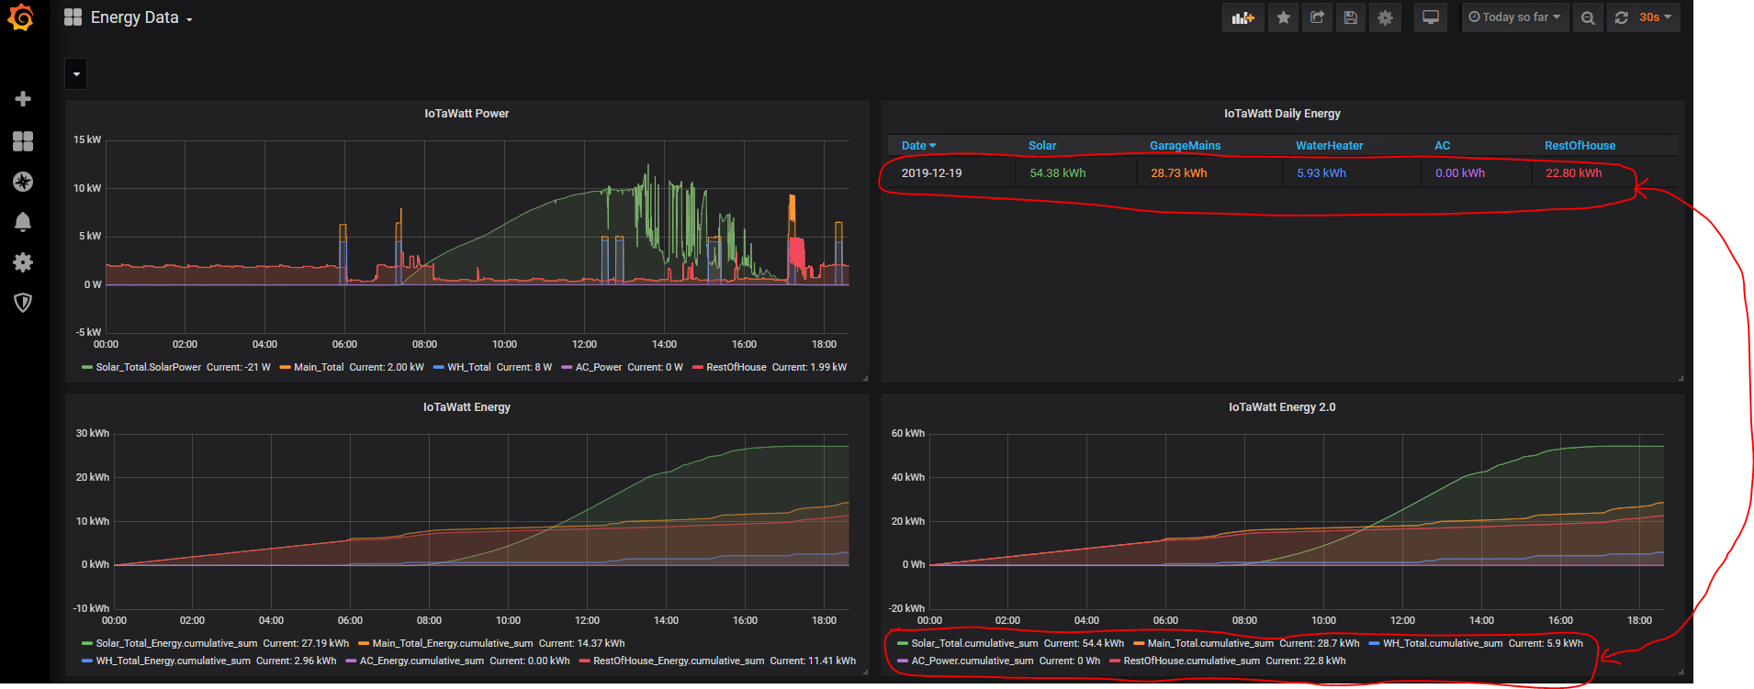
Task: Open the Dashboards sidebar icon
Action: tap(23, 140)
